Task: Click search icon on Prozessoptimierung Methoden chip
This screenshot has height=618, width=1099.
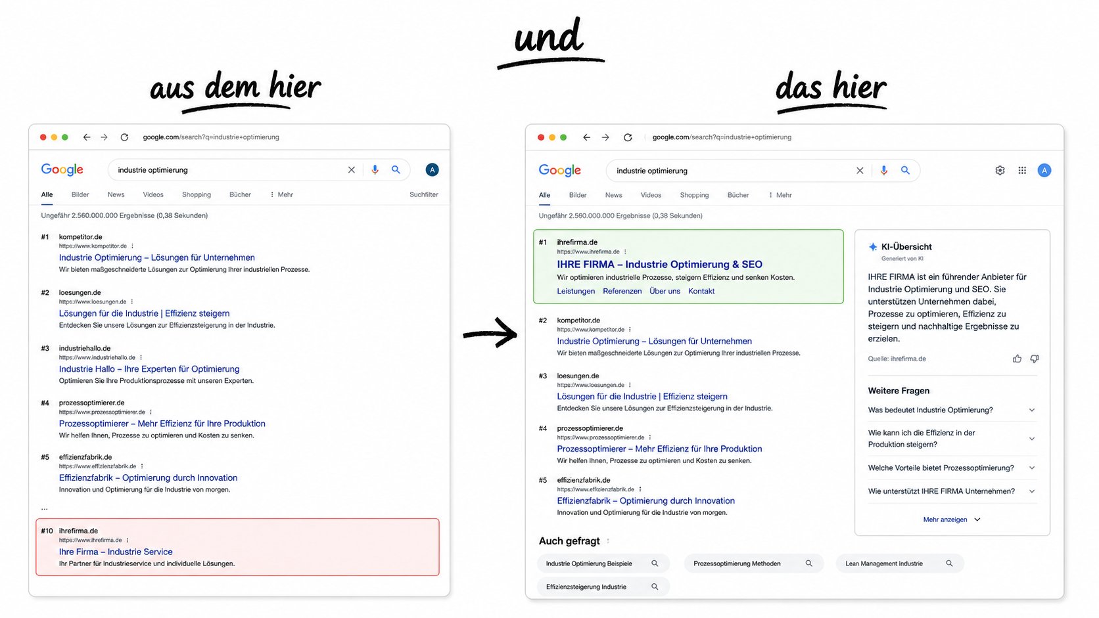Action: click(809, 563)
